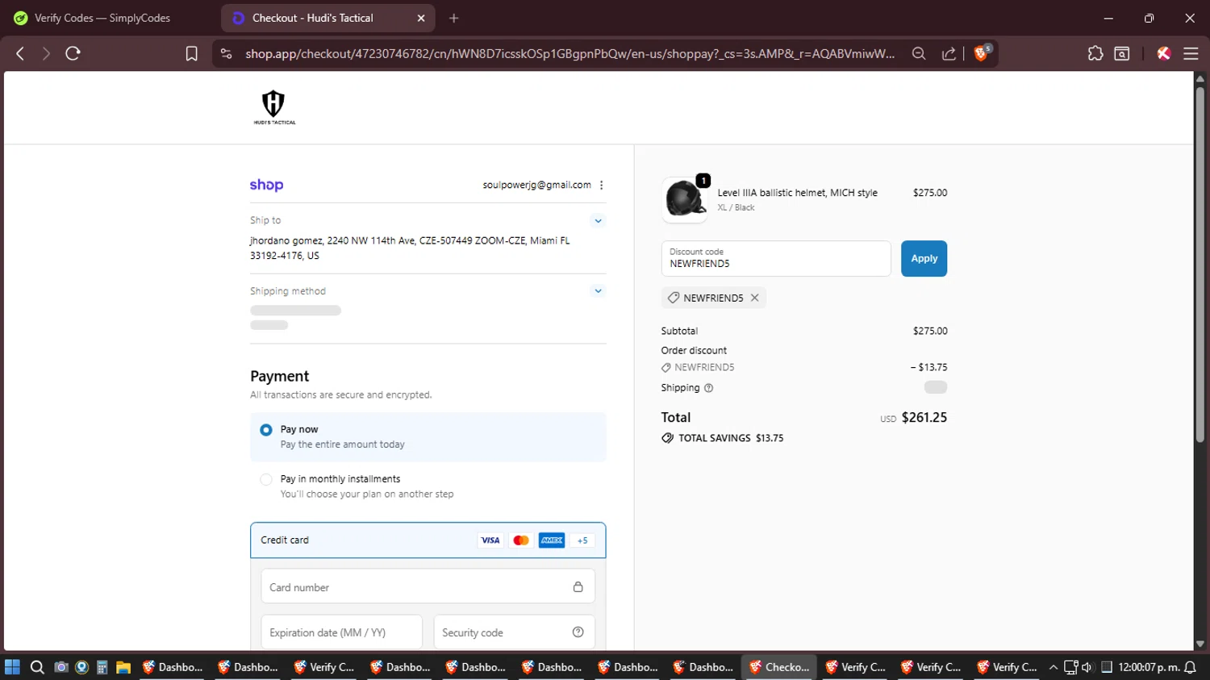This screenshot has height=680, width=1210.
Task: Open the notifications bell in system tray
Action: tap(1191, 667)
